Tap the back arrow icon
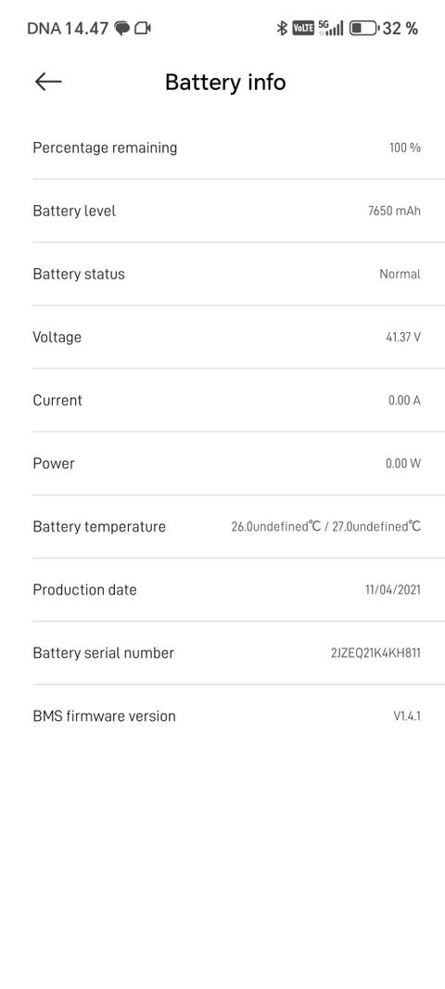The image size is (445, 989). tap(48, 82)
